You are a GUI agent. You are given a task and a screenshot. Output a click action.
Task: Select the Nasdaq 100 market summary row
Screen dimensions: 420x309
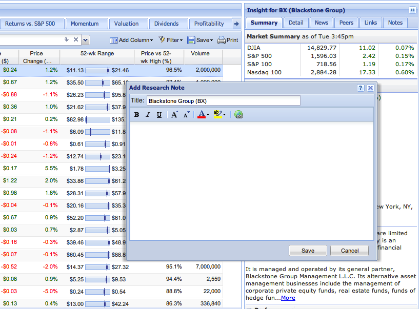[x=331, y=72]
